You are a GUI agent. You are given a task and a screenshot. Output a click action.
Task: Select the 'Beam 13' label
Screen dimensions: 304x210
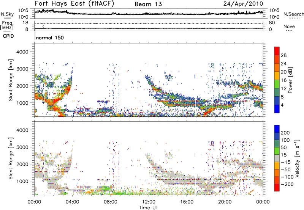148,4
